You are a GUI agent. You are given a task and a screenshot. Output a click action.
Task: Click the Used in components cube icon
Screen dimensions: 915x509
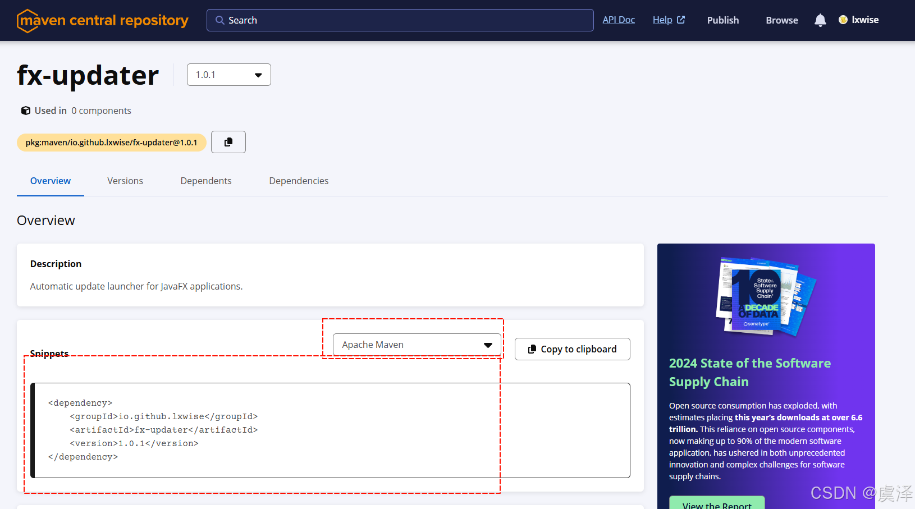(26, 111)
